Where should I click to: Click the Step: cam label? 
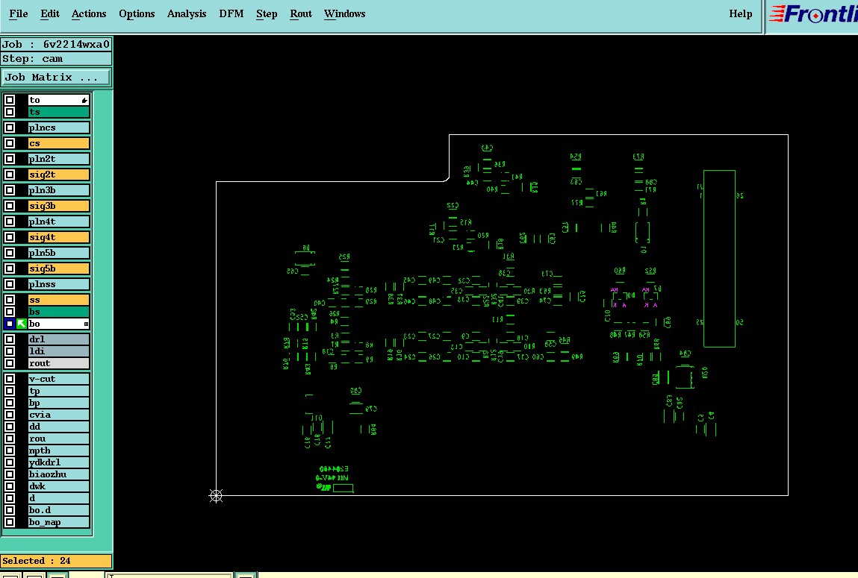coord(56,58)
